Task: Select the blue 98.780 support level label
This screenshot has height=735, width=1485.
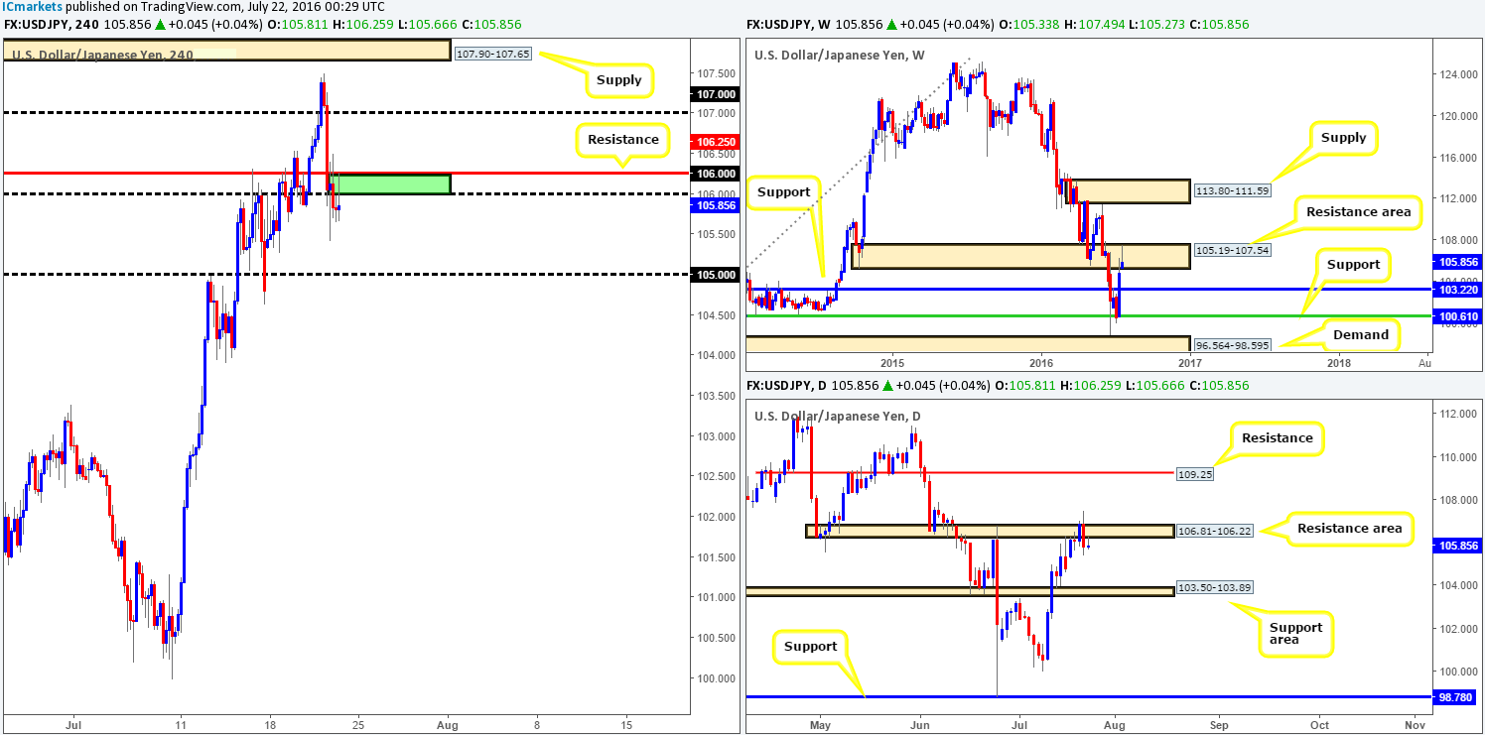Action: click(1456, 697)
